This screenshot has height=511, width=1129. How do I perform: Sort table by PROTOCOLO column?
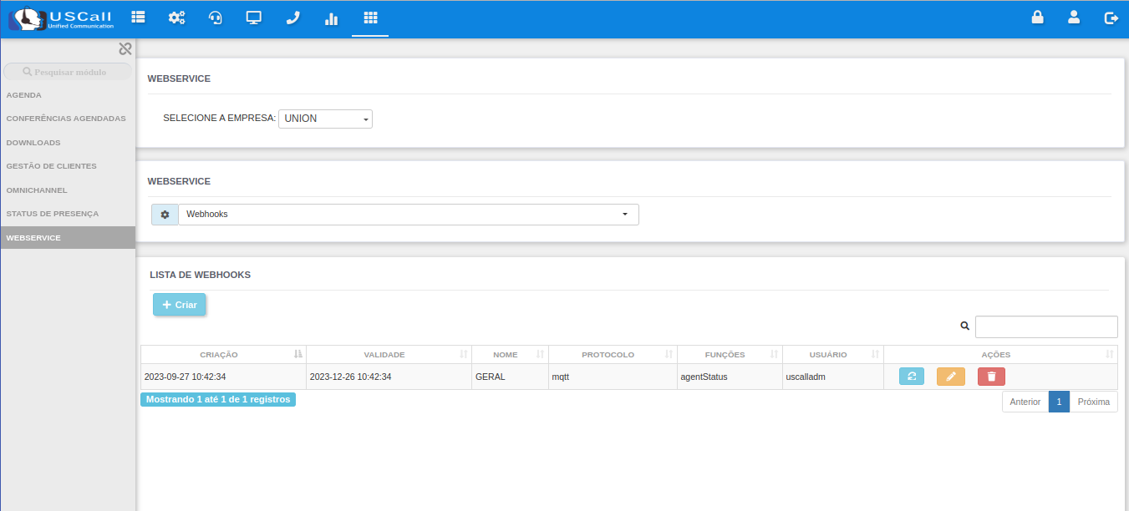pos(613,355)
